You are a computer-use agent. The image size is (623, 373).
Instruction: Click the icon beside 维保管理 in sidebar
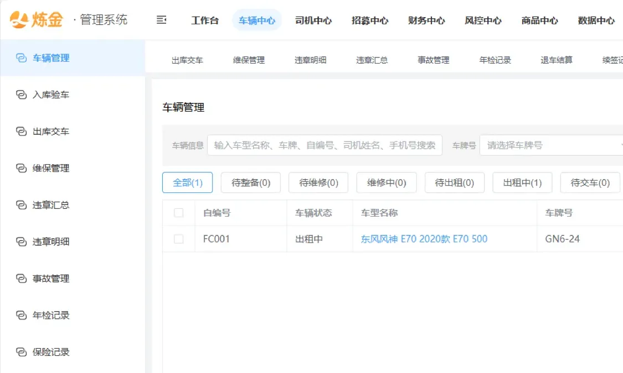(21, 169)
